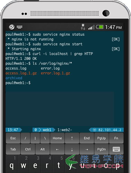This screenshot has width=131, height=173.
Task: Tap the signal strength bars icon
Action: click(91, 27)
